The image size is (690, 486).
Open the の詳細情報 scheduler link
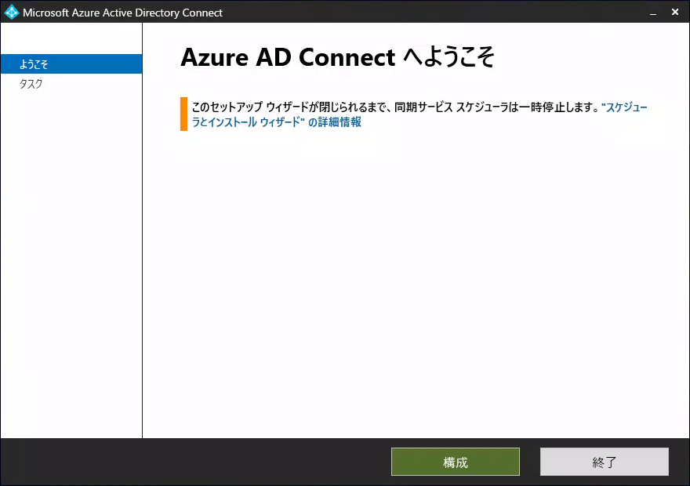tap(335, 122)
